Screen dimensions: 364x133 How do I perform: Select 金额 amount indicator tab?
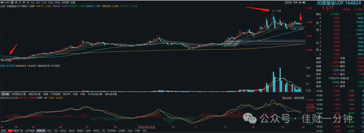[46, 94]
